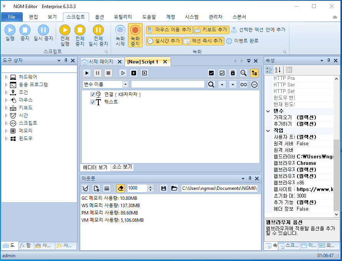Start recording with 녹화 시작

pyautogui.click(x=120, y=35)
